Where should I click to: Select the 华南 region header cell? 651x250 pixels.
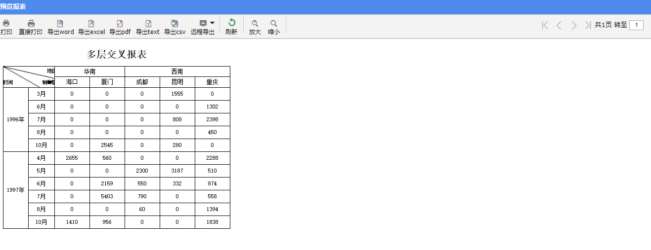tap(89, 71)
